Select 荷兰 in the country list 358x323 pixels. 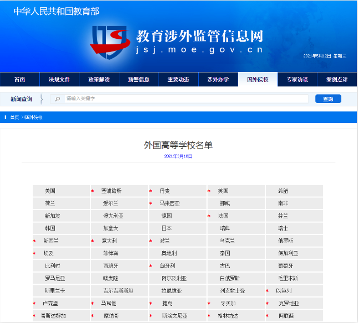coord(50,203)
